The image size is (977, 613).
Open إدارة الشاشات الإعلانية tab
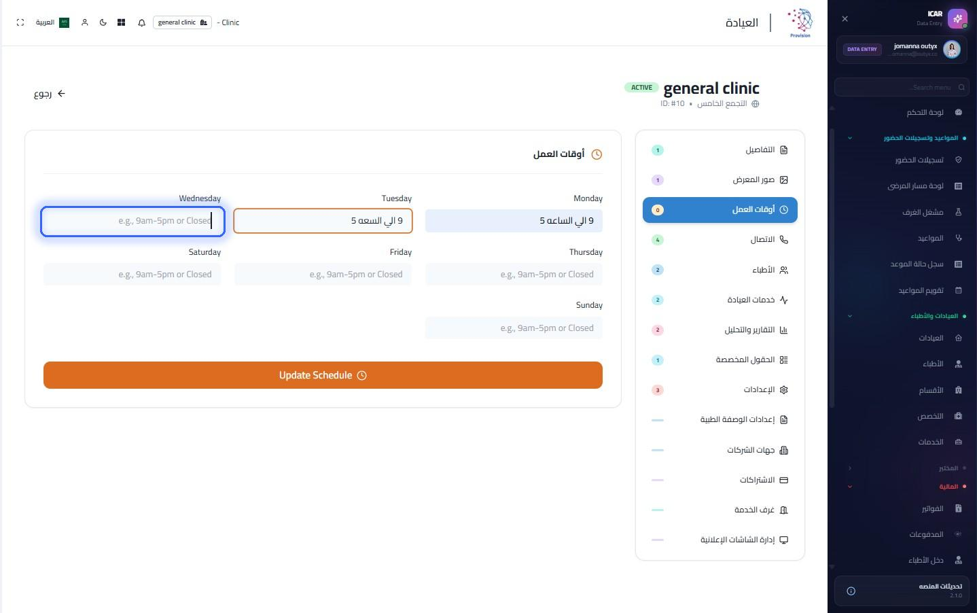[720, 540]
